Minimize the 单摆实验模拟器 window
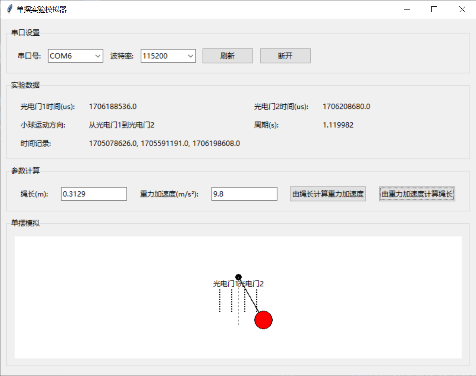This screenshot has height=376, width=476. tap(407, 10)
